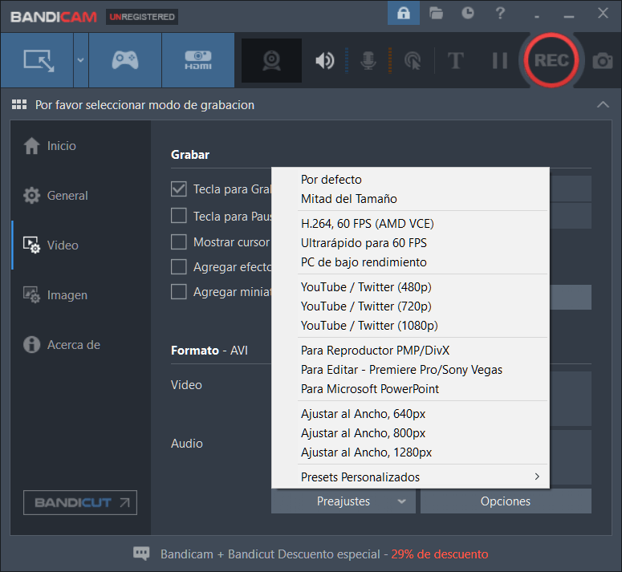Choose YouTube / Twitter (1080p) preset
The width and height of the screenshot is (622, 572).
click(x=411, y=326)
